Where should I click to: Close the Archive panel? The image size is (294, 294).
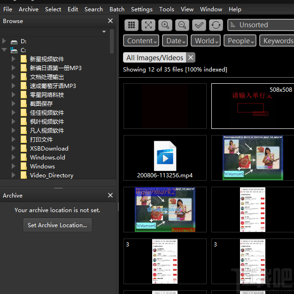click(110, 195)
